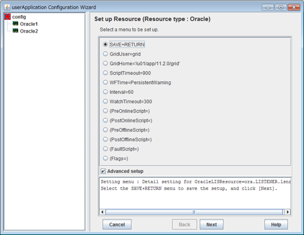
Task: Select ScriptTimeout=900 radio button
Action: click(127, 73)
